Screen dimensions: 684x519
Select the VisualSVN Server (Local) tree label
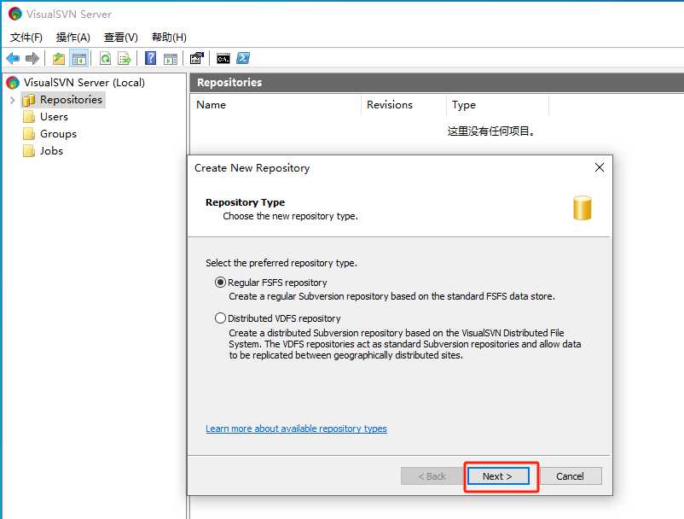(x=84, y=83)
